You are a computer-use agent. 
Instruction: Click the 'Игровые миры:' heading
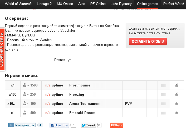click(x=22, y=75)
